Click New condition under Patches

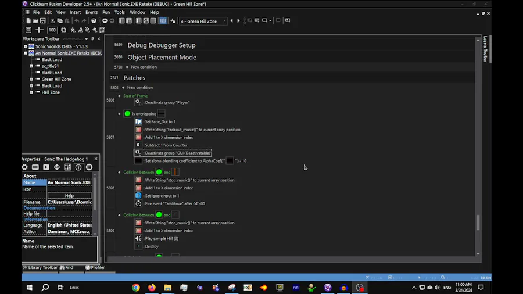(139, 88)
